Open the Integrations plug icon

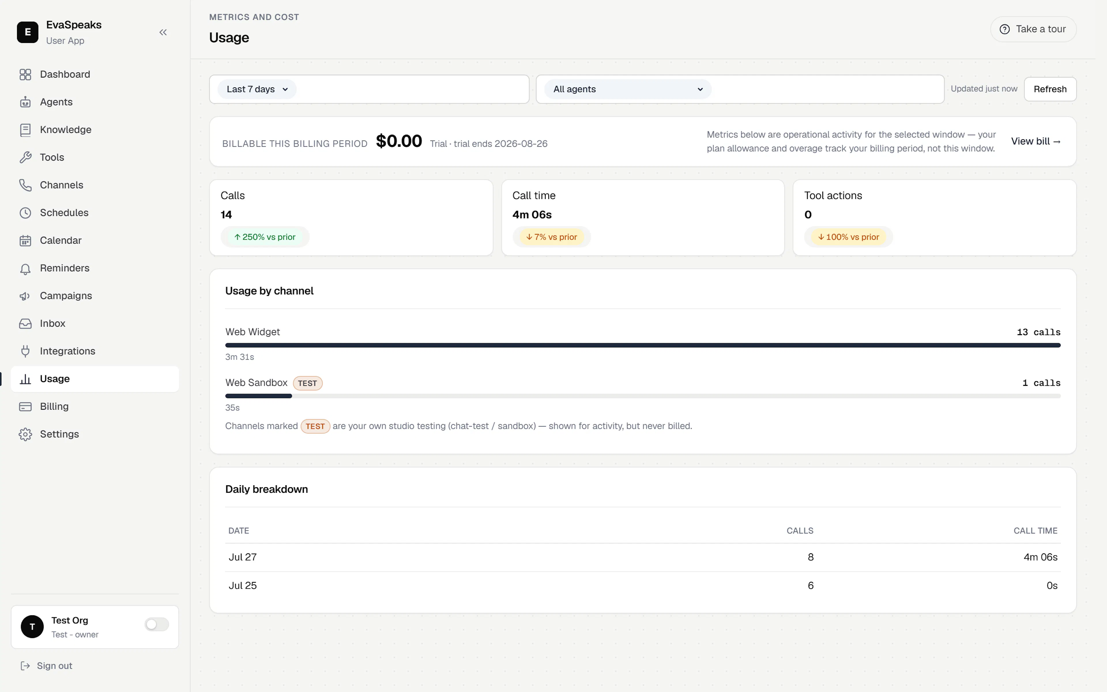(25, 351)
